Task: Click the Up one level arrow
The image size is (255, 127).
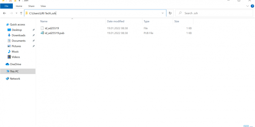Action: pyautogui.click(x=21, y=13)
